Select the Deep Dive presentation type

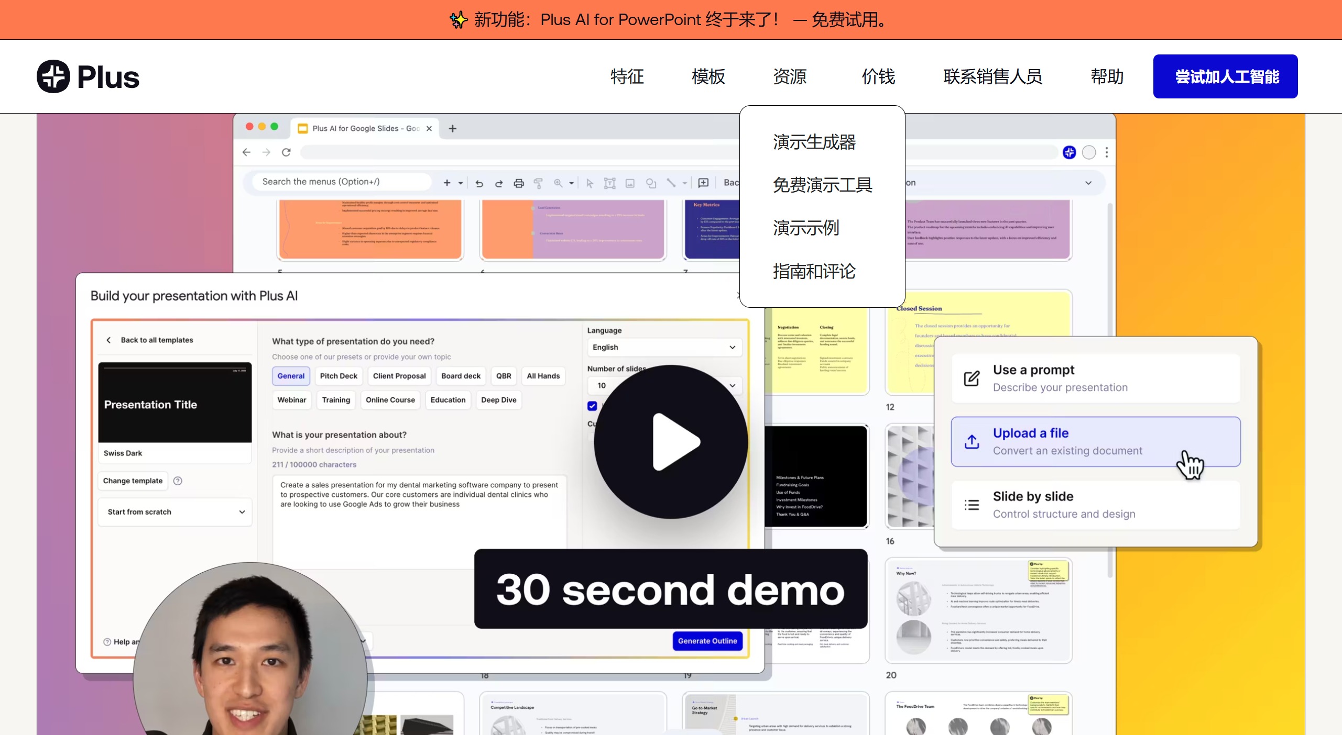coord(499,400)
